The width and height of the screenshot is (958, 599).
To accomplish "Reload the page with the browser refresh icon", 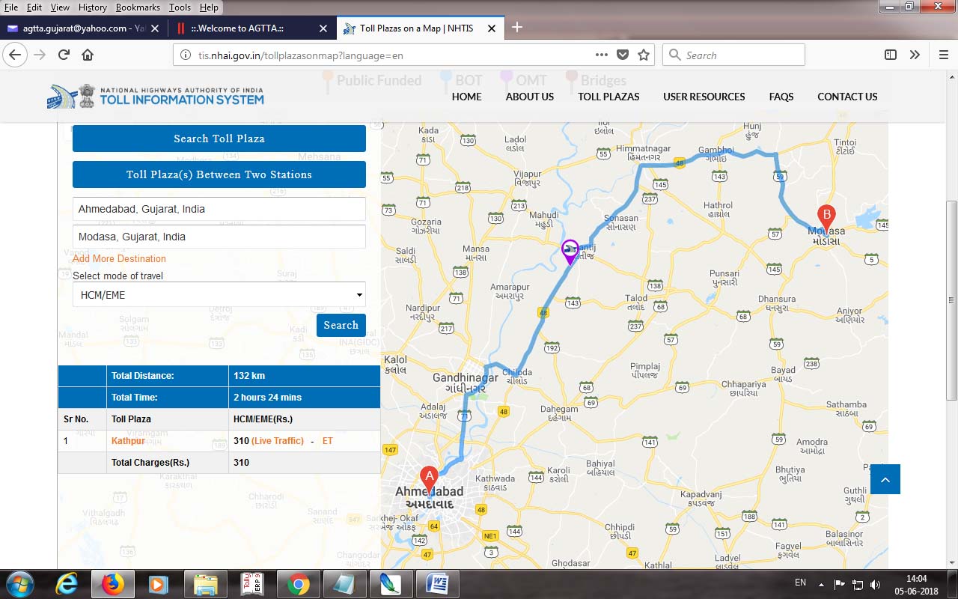I will click(x=64, y=55).
